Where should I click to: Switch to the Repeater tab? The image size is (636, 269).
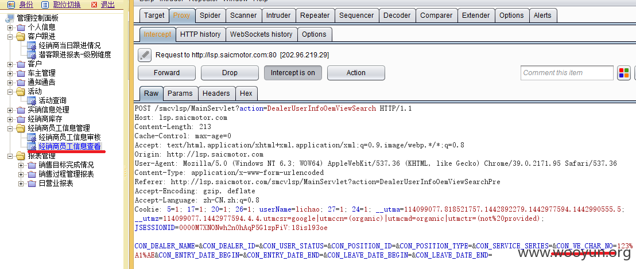(315, 15)
